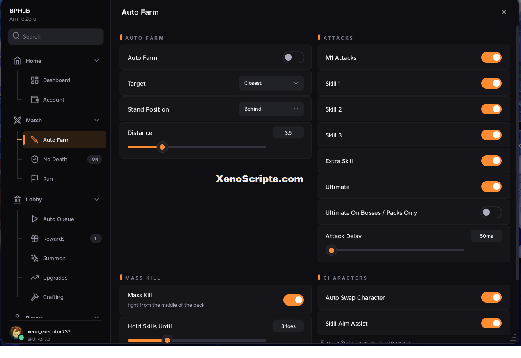Turn off the Mass Kill toggle
This screenshot has width=521, height=358.
point(294,300)
